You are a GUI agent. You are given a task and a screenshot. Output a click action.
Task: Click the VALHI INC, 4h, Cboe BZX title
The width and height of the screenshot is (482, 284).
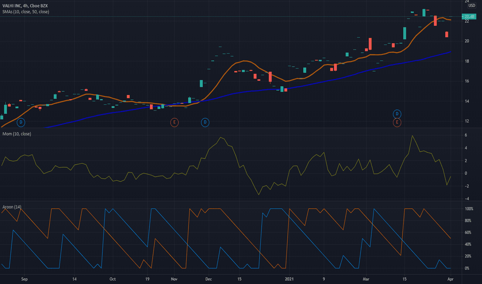click(25, 6)
